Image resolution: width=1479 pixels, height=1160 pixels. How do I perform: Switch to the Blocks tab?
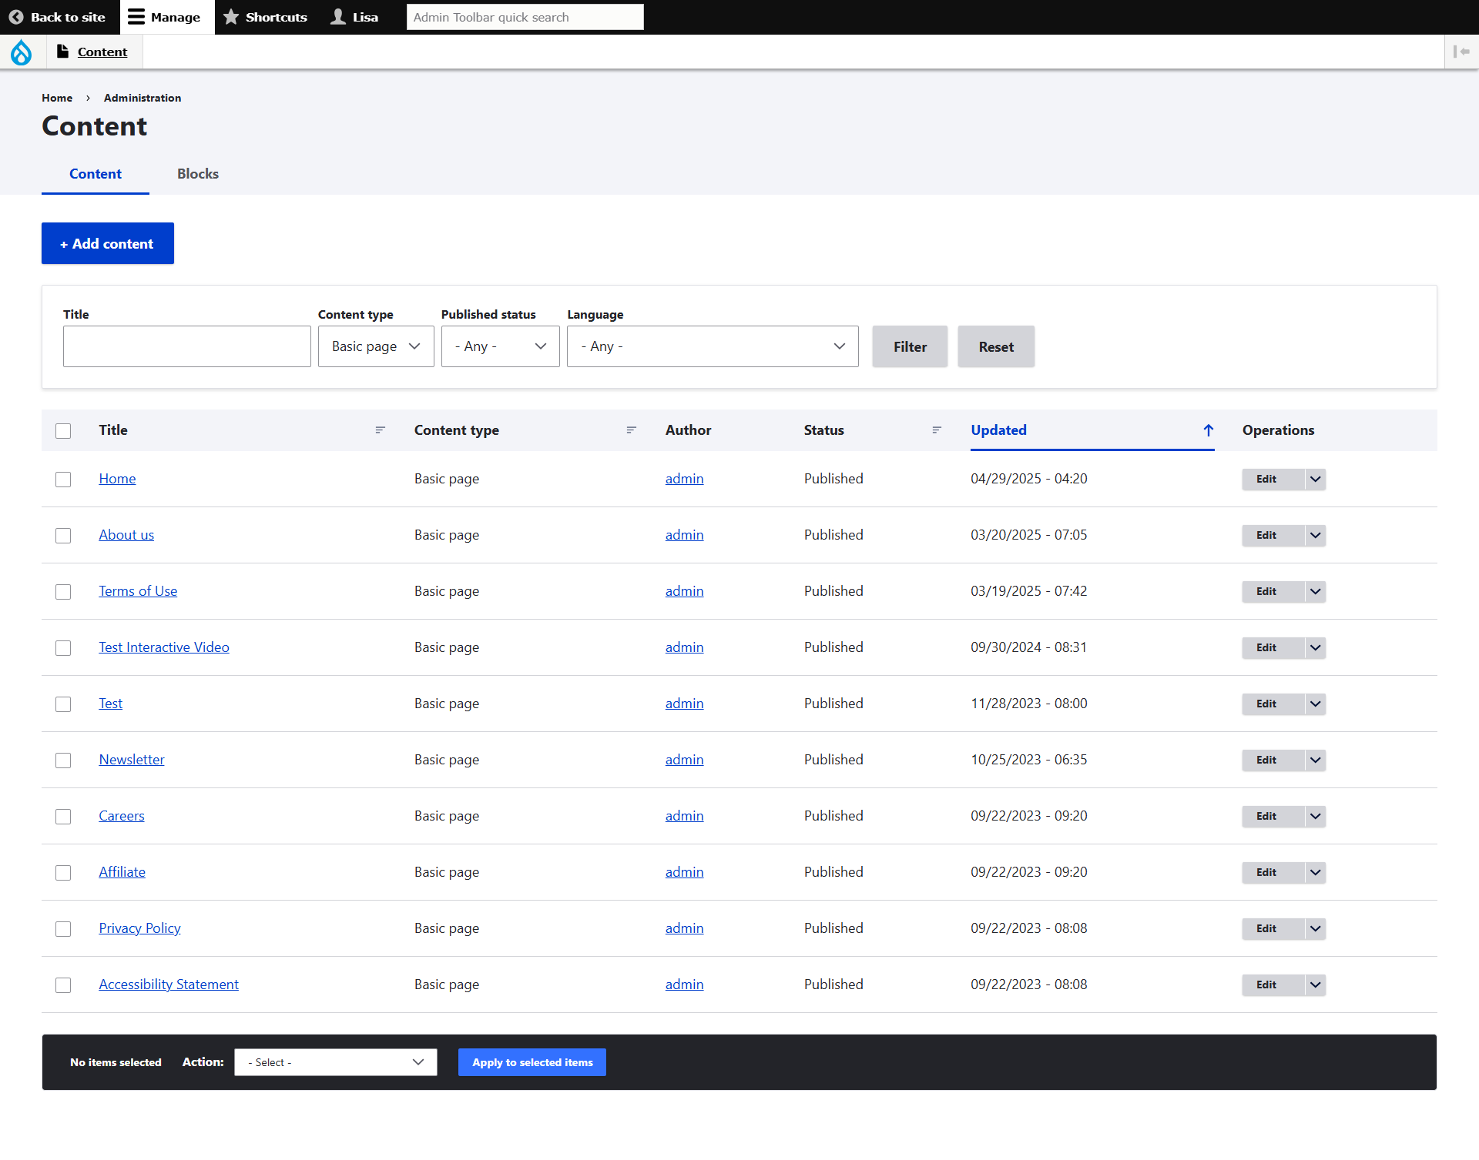(x=198, y=174)
